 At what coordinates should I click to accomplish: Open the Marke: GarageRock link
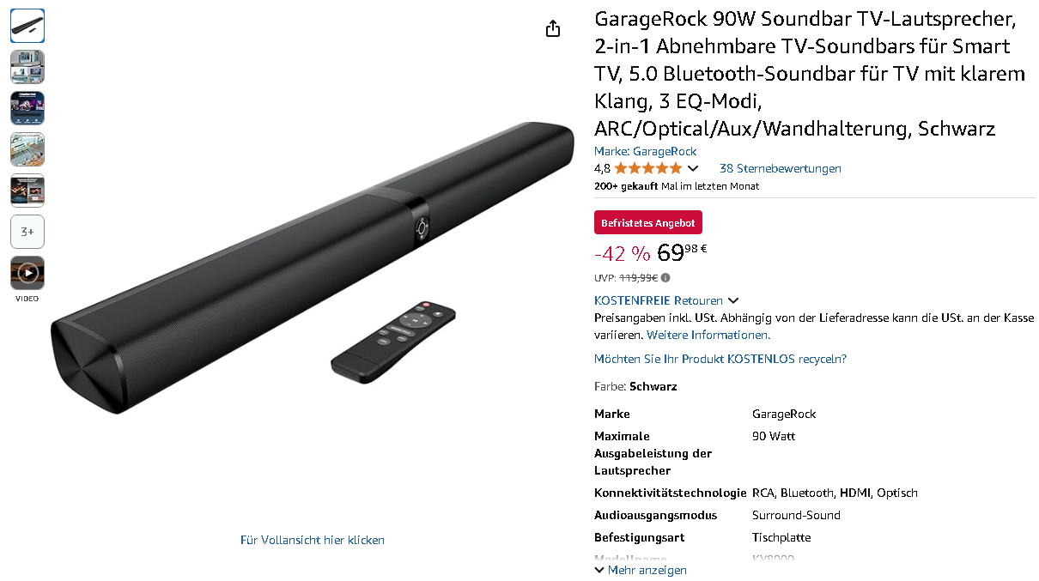(645, 151)
